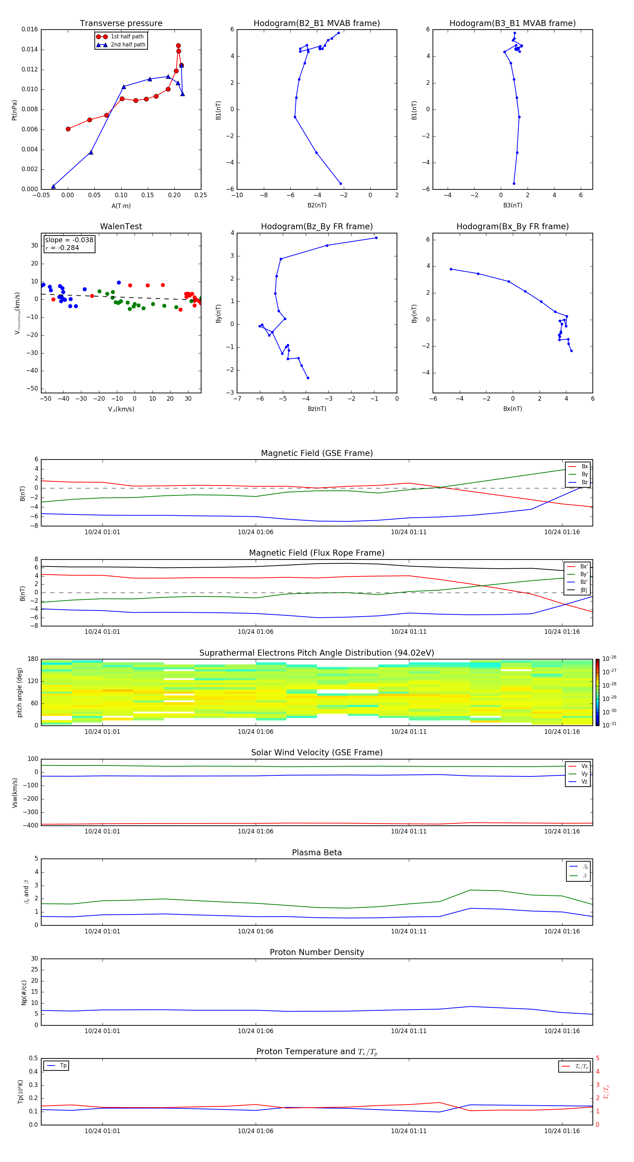Click "10/24 01:16" tick under Proton Temperature plot
Viewport: 634px width, 1162px height.
[562, 1131]
